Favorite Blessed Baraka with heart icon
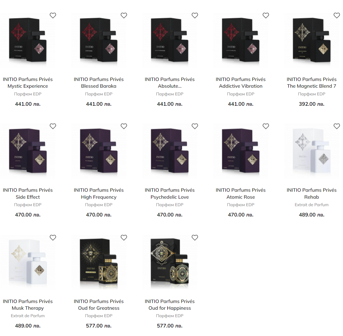The image size is (343, 336). [124, 15]
